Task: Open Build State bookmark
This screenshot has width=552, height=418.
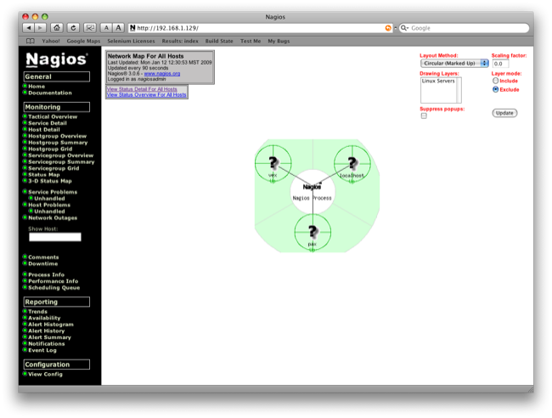Action: 219,41
